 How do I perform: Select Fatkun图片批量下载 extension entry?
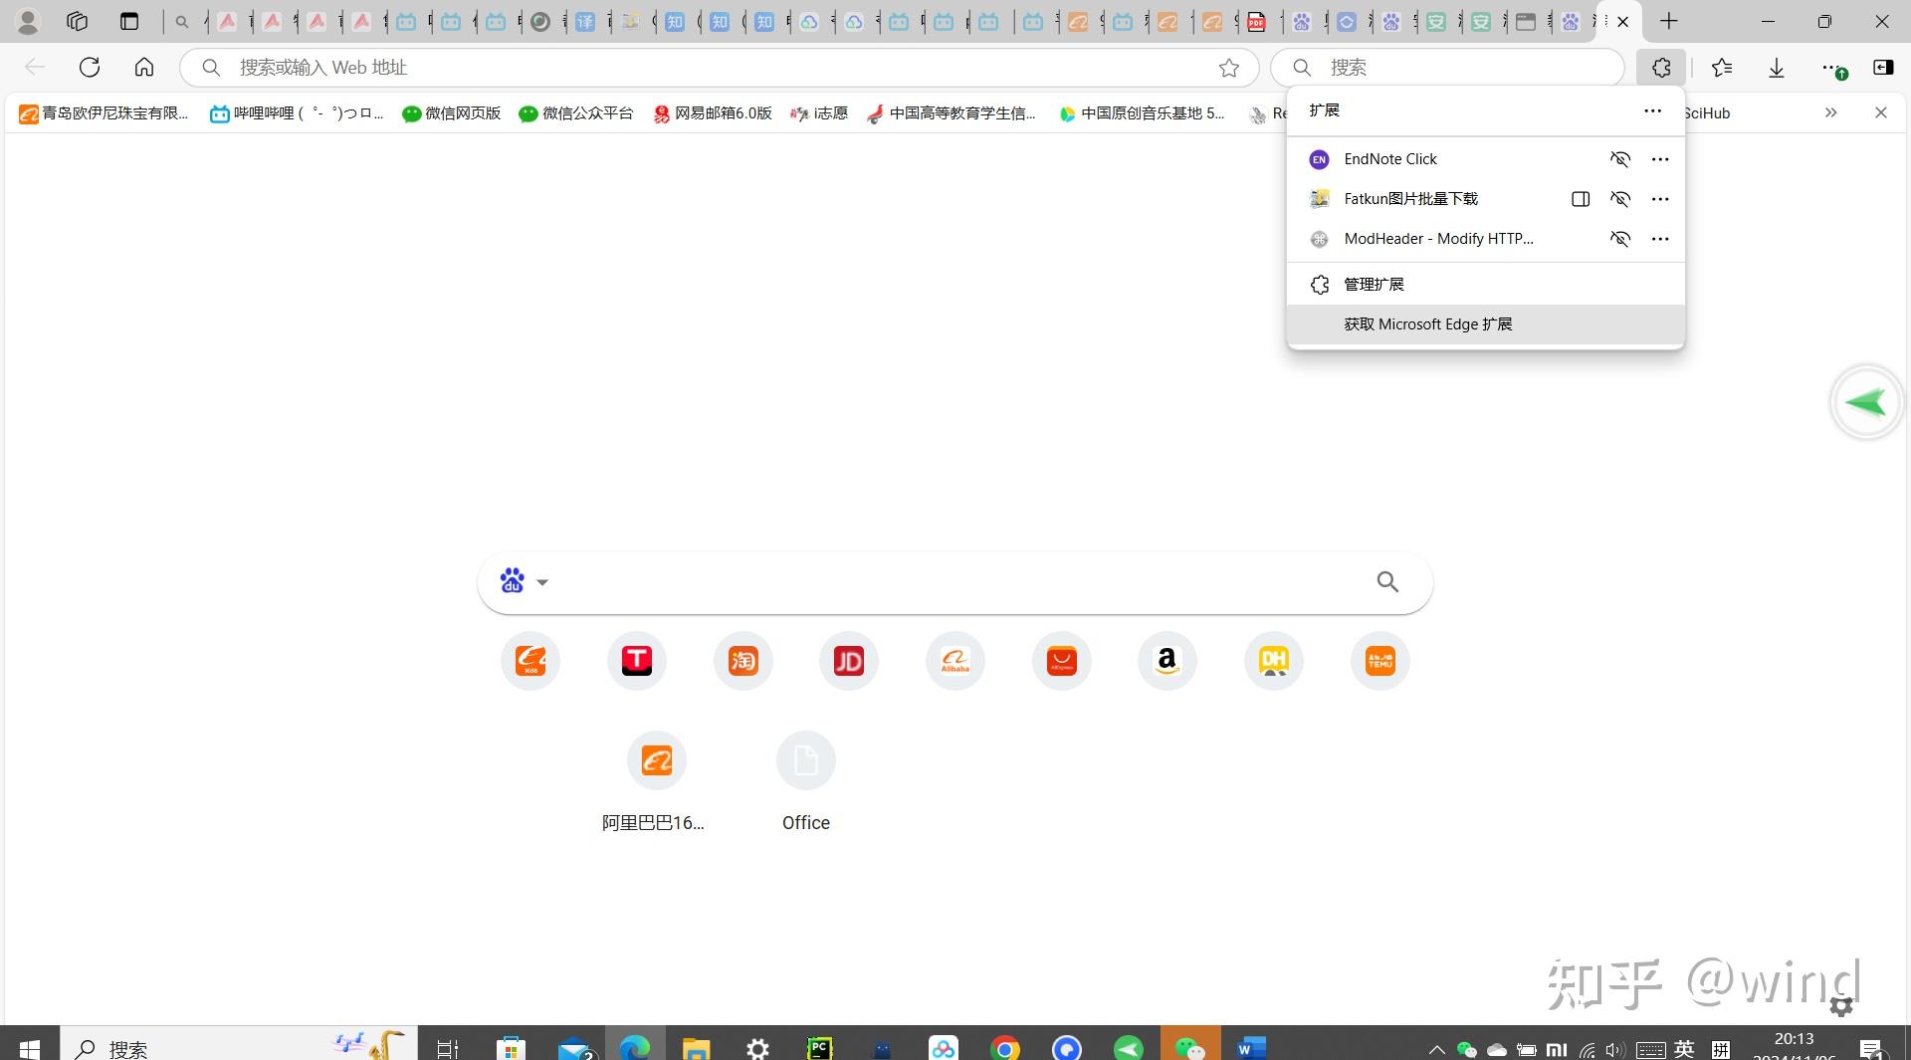[x=1486, y=199]
